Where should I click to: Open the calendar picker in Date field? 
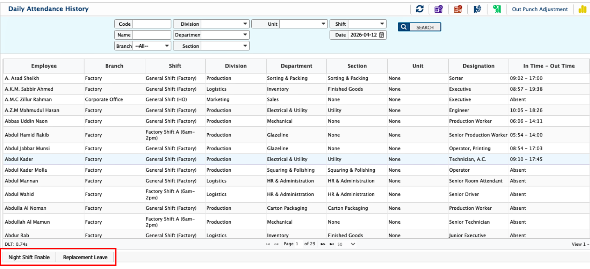382,35
